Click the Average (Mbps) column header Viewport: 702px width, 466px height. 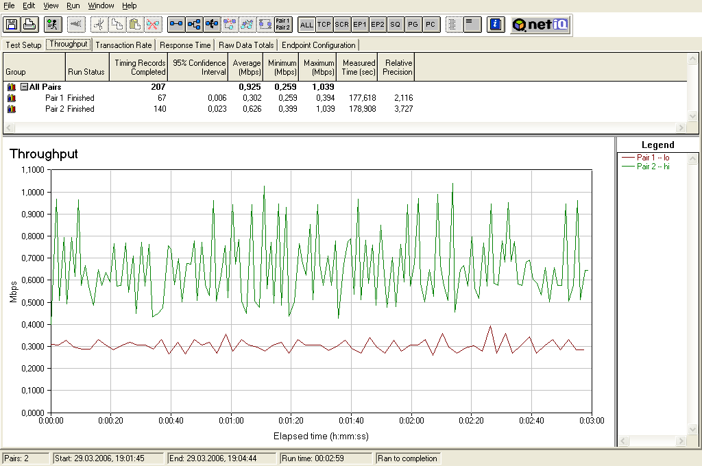pos(246,67)
